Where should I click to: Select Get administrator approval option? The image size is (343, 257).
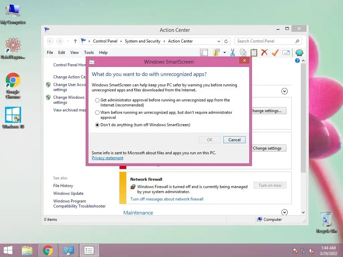(x=97, y=100)
